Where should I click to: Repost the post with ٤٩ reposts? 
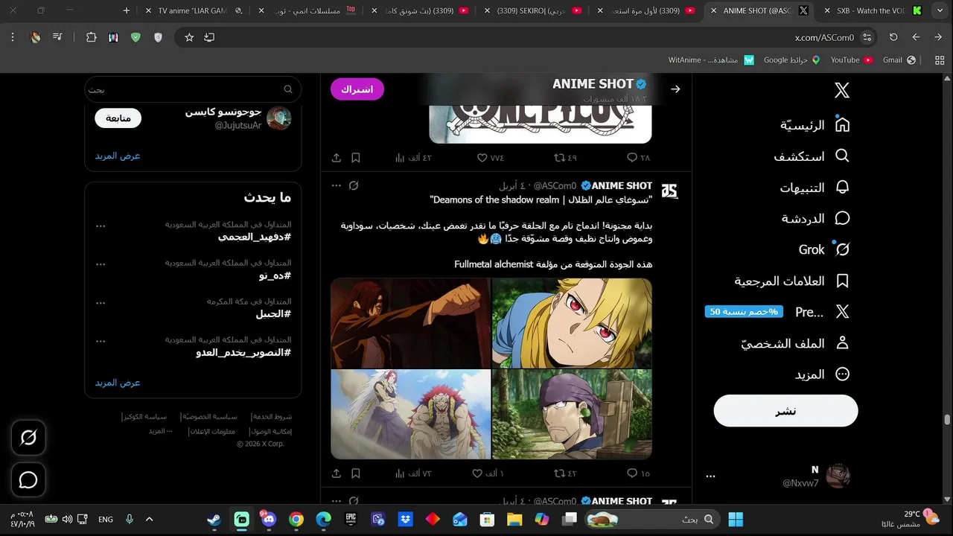pyautogui.click(x=566, y=158)
